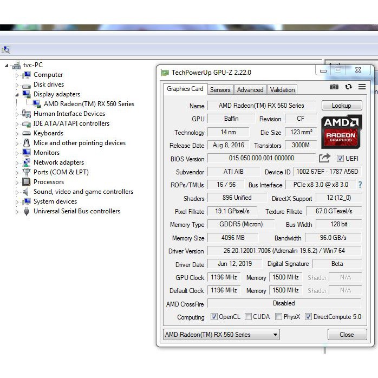The height and width of the screenshot is (378, 378).
Task: Enable the CUDA checkbox
Action: pyautogui.click(x=248, y=317)
